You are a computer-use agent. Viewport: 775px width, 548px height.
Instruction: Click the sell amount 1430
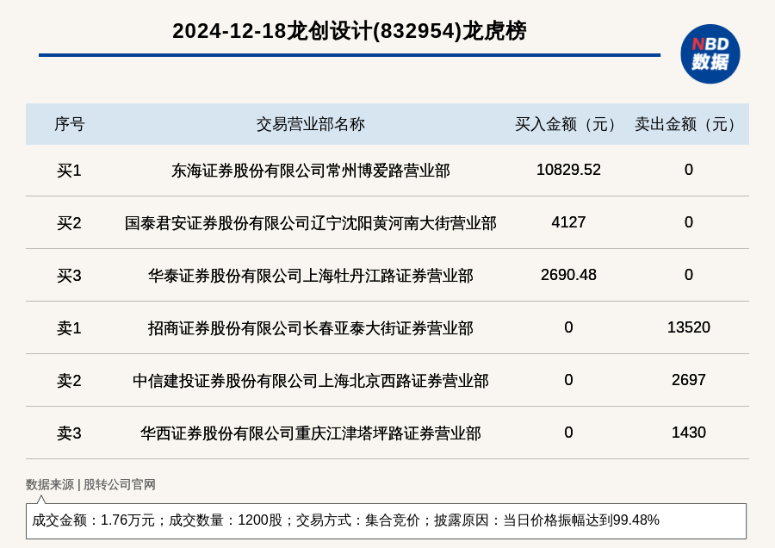(689, 432)
